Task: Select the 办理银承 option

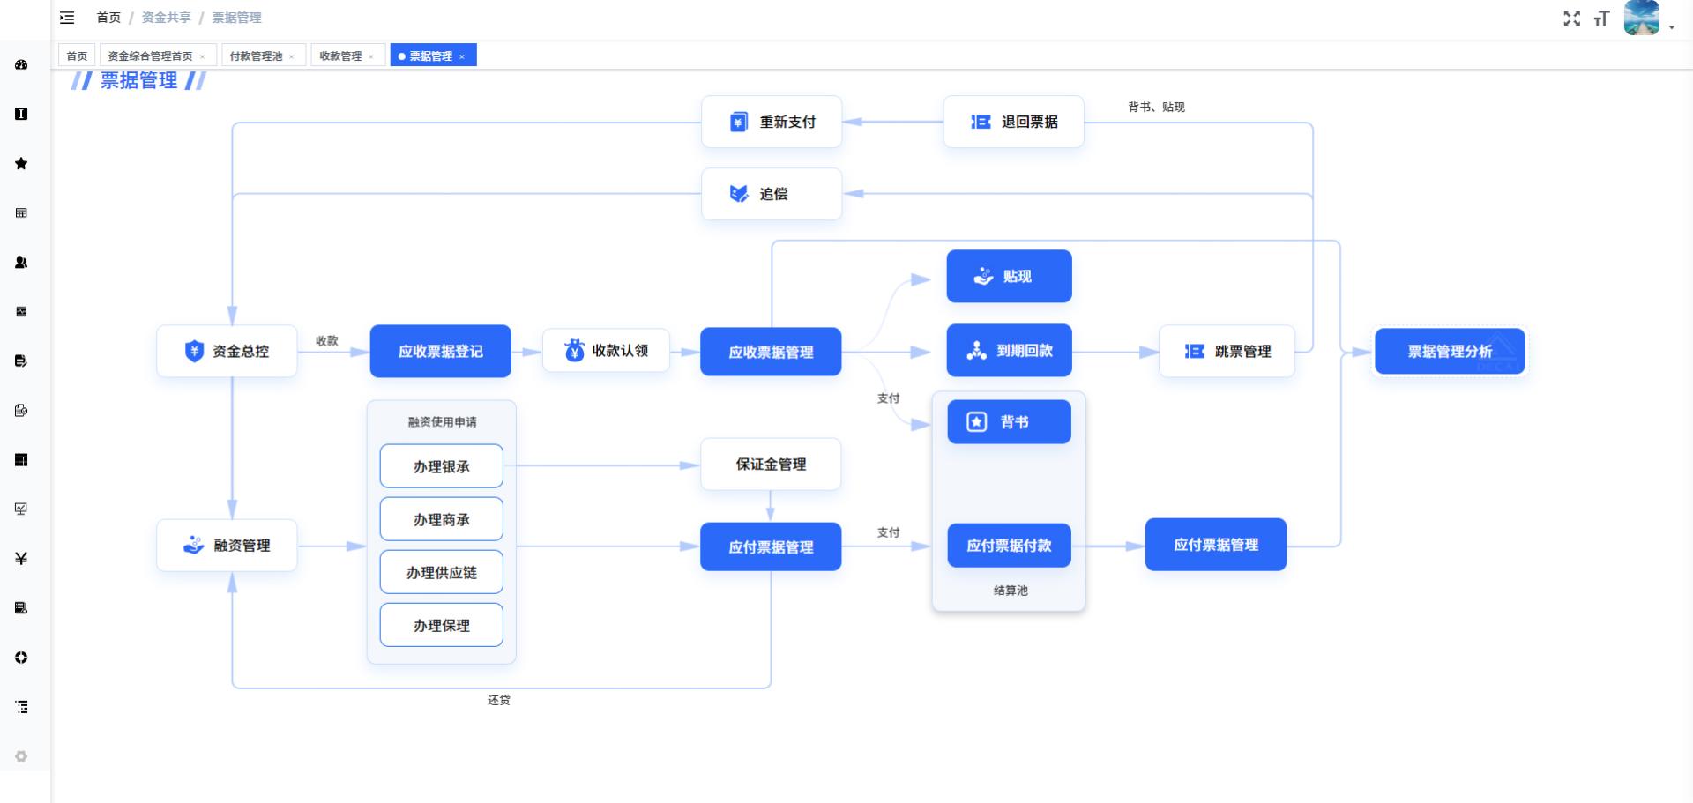Action: coord(441,466)
